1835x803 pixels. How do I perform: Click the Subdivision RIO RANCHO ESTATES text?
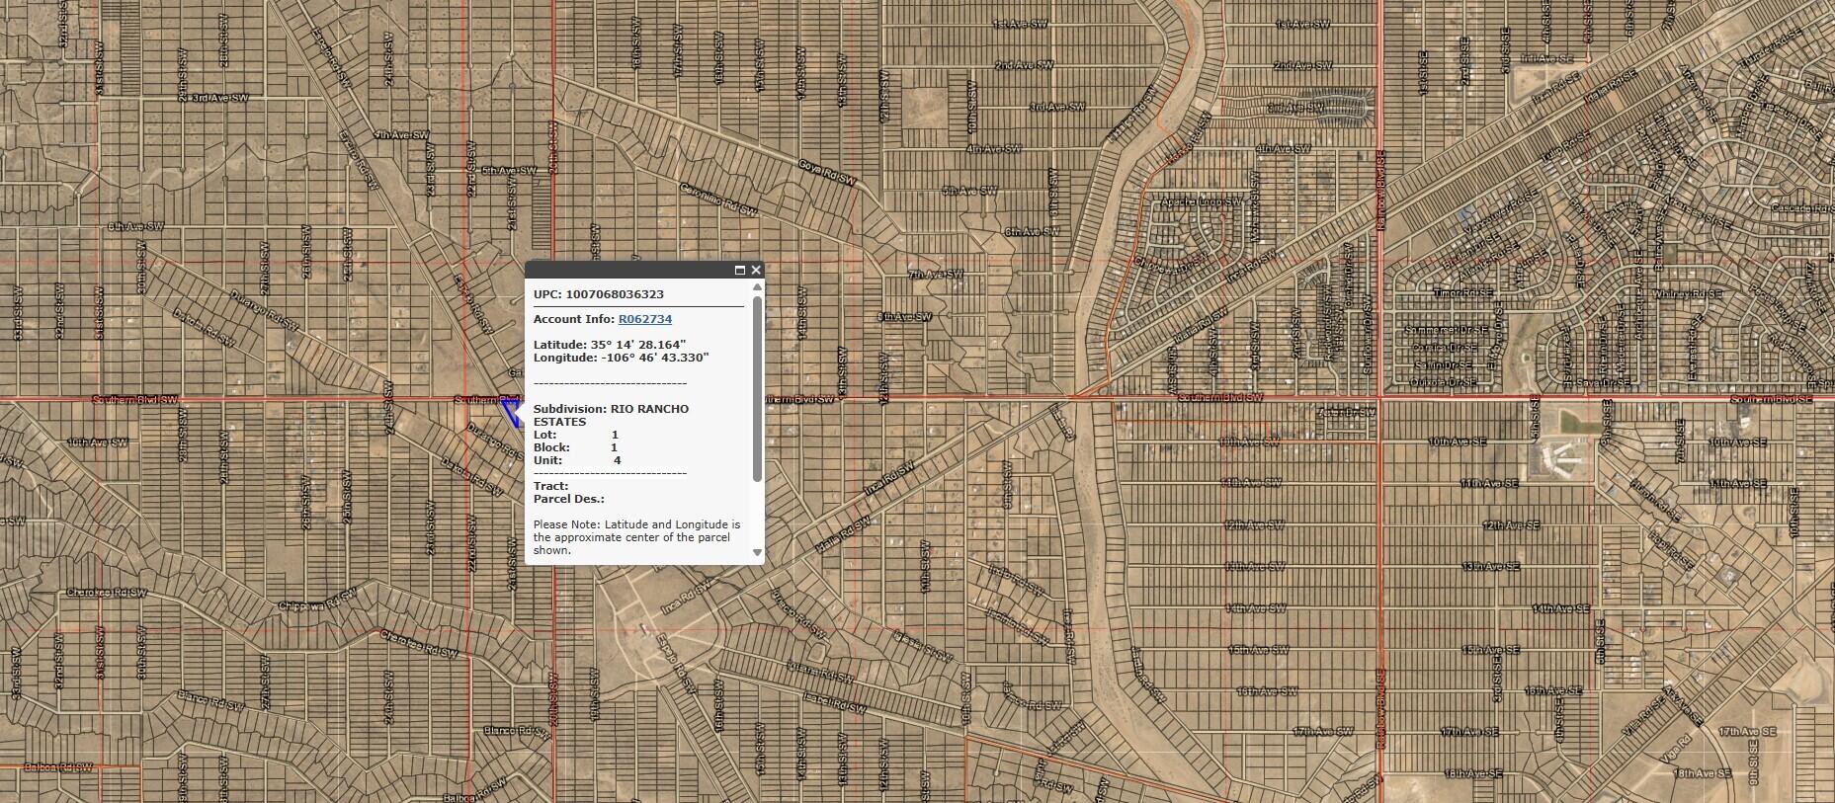click(x=611, y=415)
